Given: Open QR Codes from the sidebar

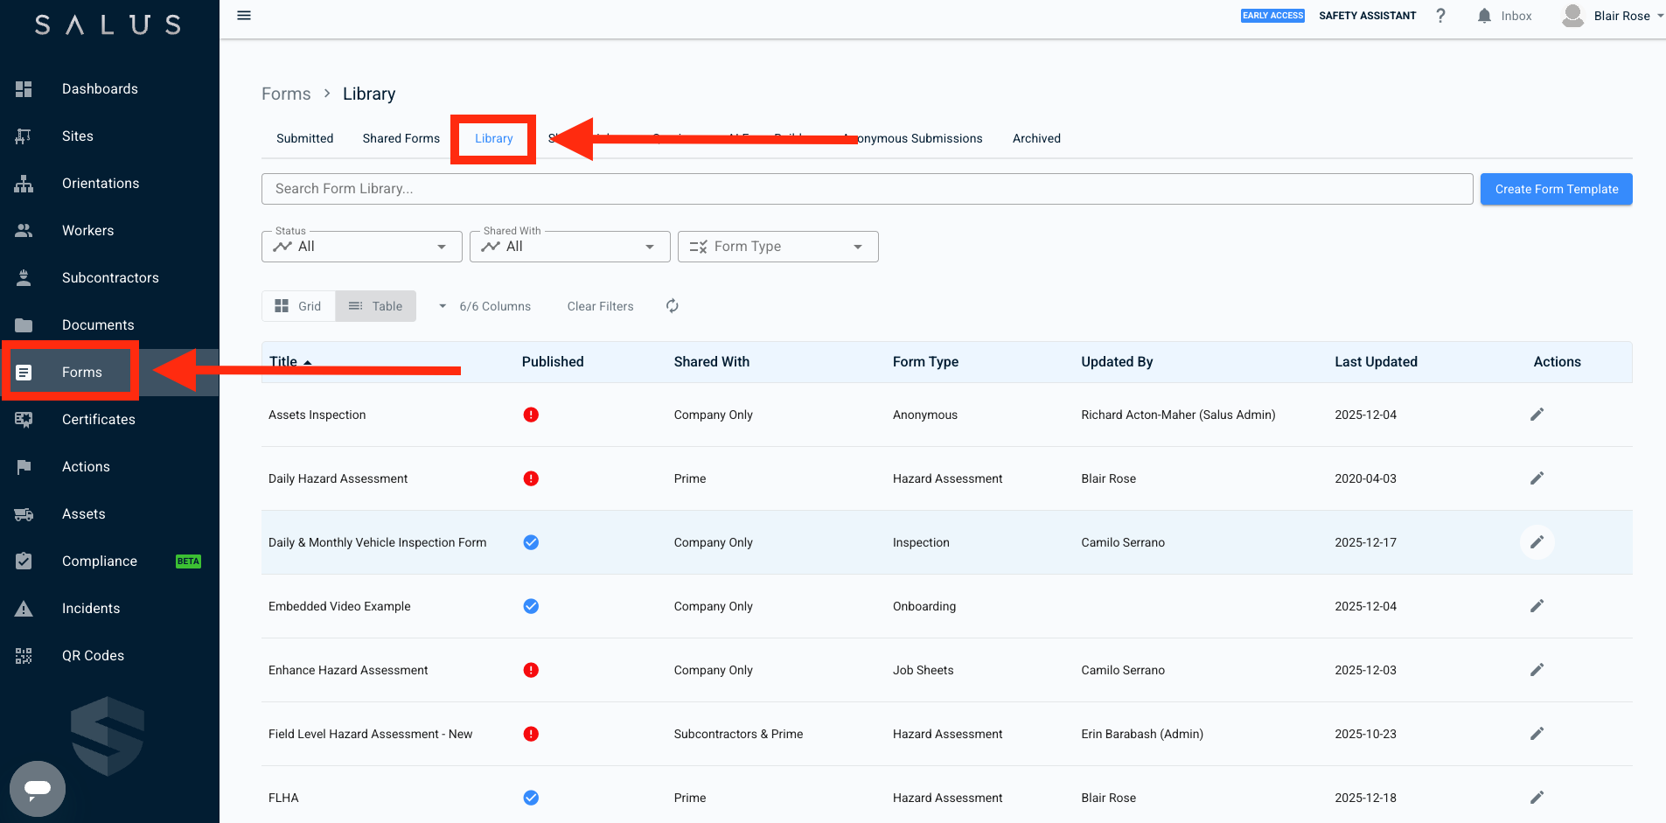Looking at the screenshot, I should [93, 656].
